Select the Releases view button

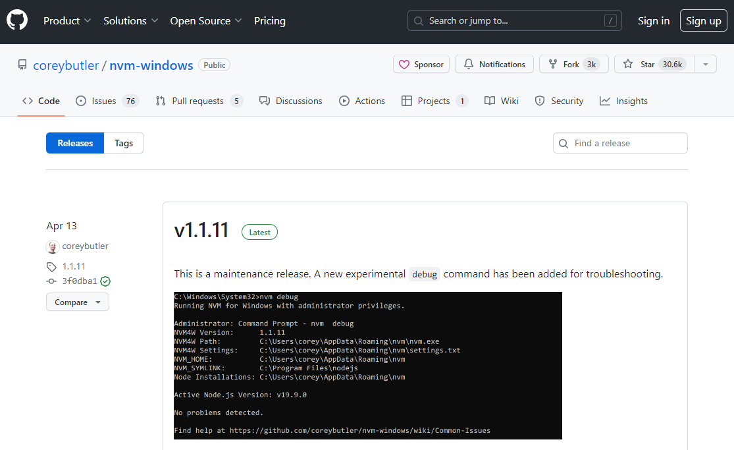[x=75, y=143]
